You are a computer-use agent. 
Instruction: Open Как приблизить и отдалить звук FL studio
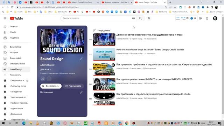(153, 94)
